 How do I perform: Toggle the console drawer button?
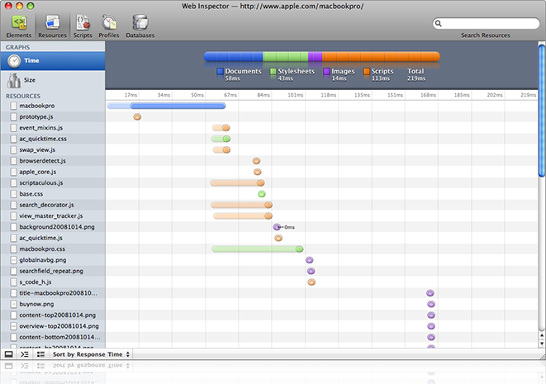coord(25,354)
